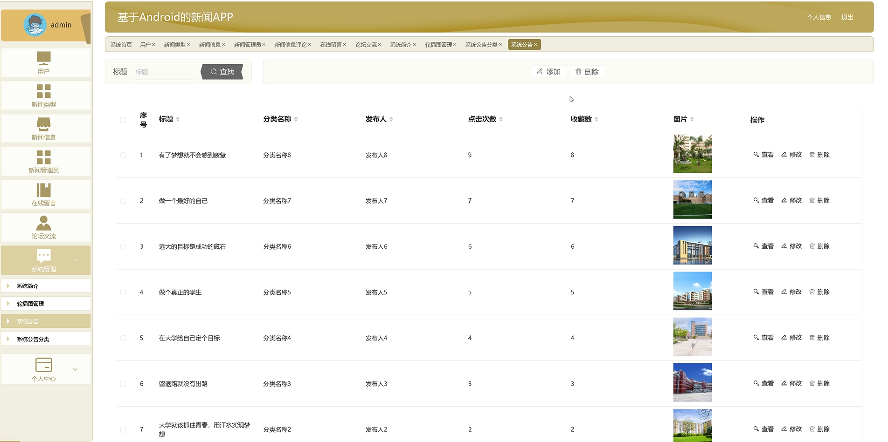Collapse the 系统管理 menu chevron
Image resolution: width=888 pixels, height=442 pixels.
[75, 260]
